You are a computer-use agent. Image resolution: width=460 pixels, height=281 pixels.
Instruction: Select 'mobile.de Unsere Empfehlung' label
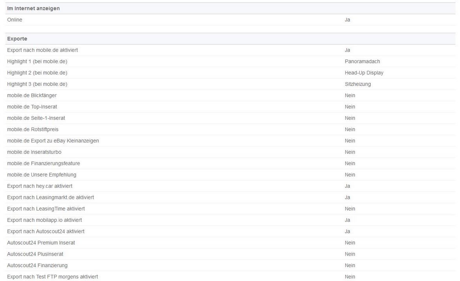42,175
